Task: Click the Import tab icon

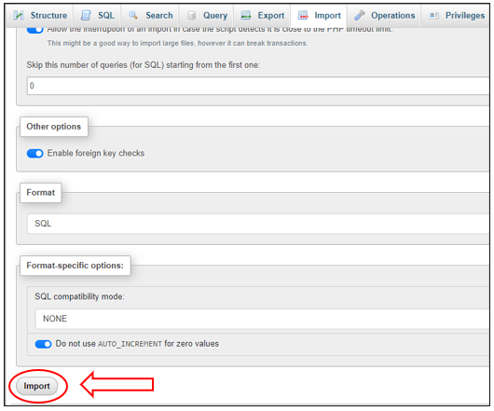Action: click(303, 15)
